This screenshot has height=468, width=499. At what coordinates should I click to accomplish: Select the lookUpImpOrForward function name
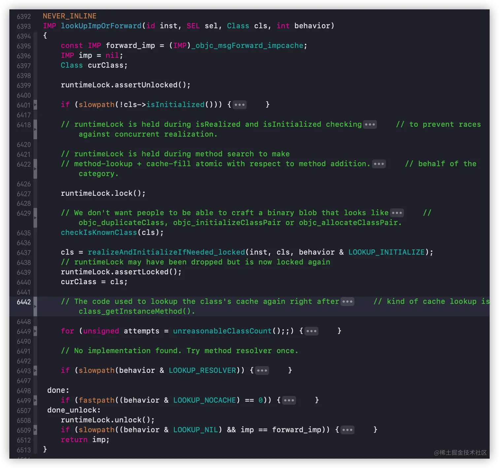click(x=101, y=26)
